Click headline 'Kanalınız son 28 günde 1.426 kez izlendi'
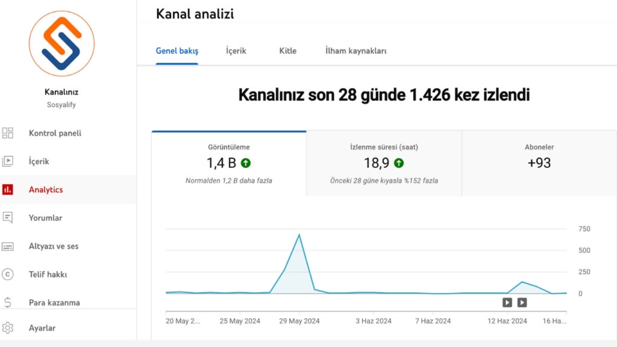The image size is (617, 347). pyautogui.click(x=384, y=95)
